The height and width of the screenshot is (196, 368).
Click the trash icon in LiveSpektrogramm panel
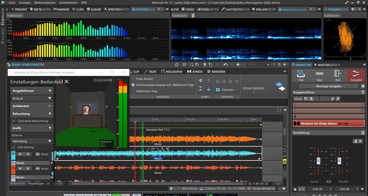pos(193,15)
